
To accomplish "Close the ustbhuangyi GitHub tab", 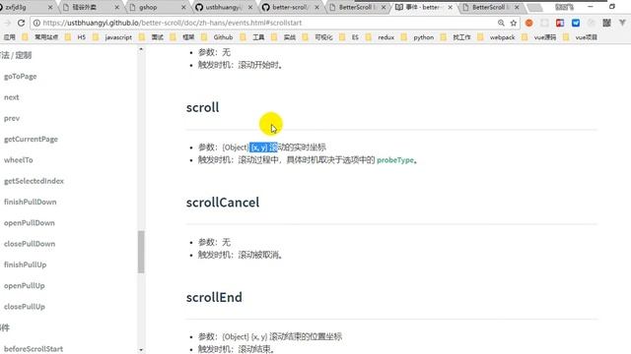I will (250, 7).
